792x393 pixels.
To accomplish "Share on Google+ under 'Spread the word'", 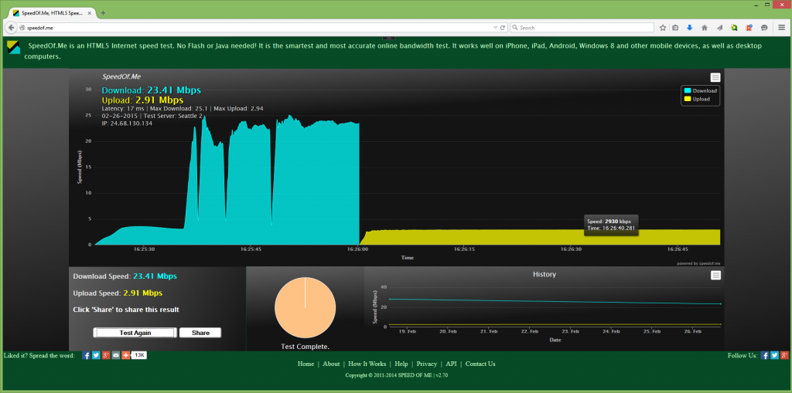I will pyautogui.click(x=106, y=355).
